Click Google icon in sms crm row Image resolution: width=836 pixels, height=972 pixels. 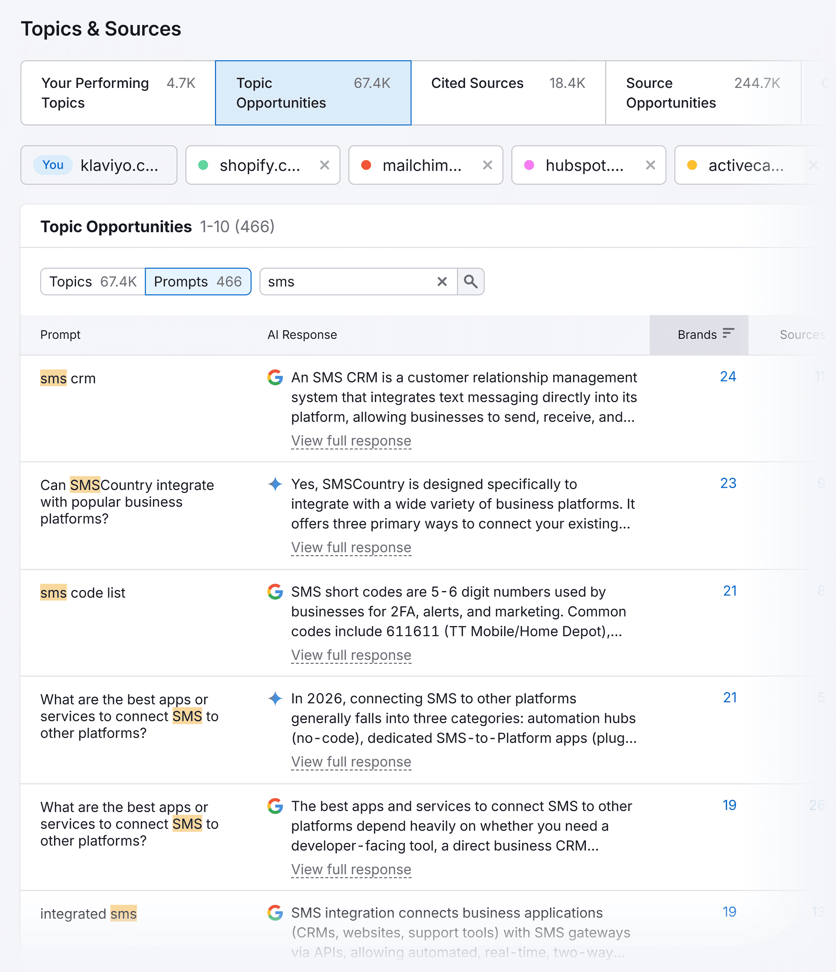pos(275,377)
